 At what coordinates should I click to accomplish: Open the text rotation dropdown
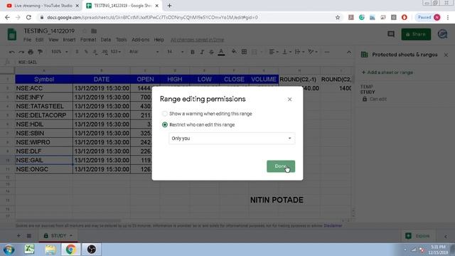(x=313, y=52)
